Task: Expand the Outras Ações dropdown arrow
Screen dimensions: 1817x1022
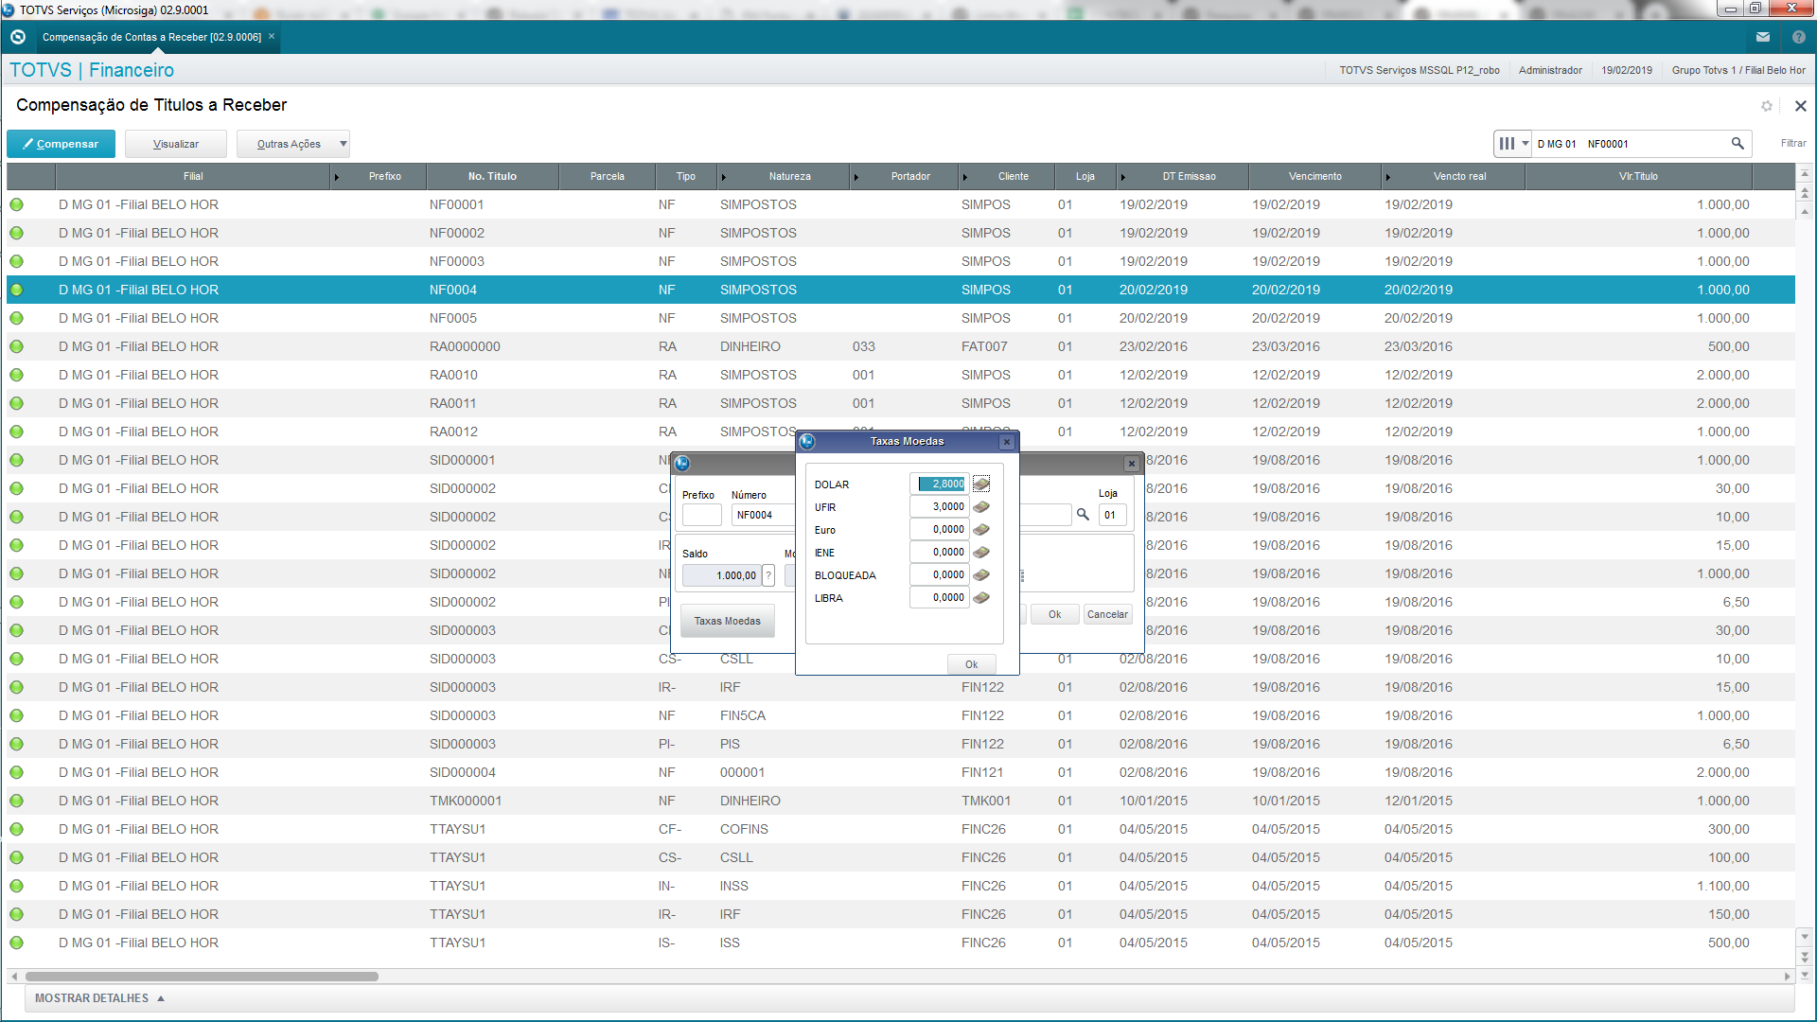Action: click(343, 144)
